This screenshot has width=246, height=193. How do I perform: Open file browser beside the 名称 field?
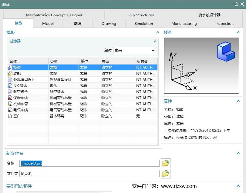pos(166,163)
